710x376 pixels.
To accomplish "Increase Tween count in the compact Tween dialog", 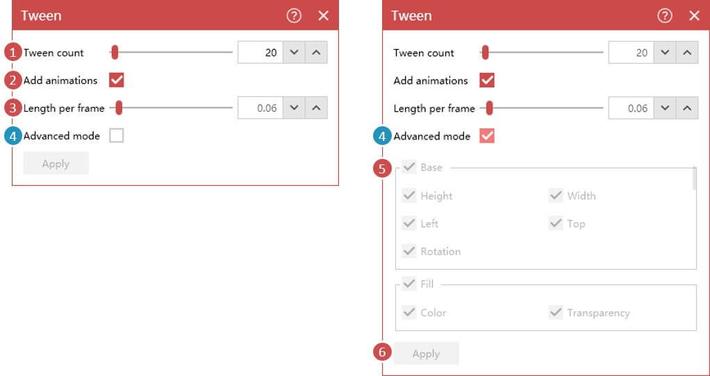I will pyautogui.click(x=316, y=53).
